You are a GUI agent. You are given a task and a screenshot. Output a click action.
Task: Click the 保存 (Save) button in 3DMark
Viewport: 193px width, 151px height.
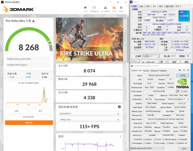point(41,111)
